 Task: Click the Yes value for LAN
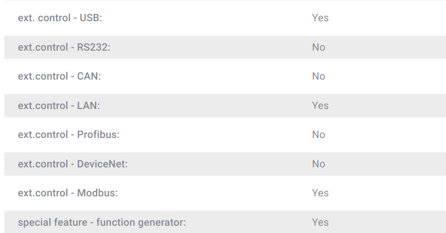tap(320, 106)
